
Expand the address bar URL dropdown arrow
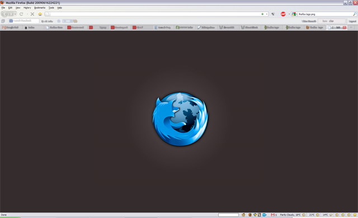click(267, 14)
